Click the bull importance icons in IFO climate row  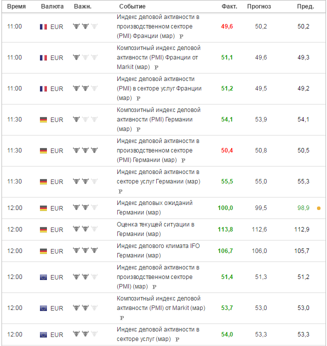tap(85, 250)
